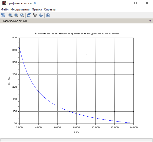
Task: Select the move/pan arrows tool
Action: 41,15
